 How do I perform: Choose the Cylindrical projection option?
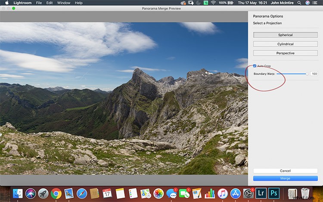point(285,44)
